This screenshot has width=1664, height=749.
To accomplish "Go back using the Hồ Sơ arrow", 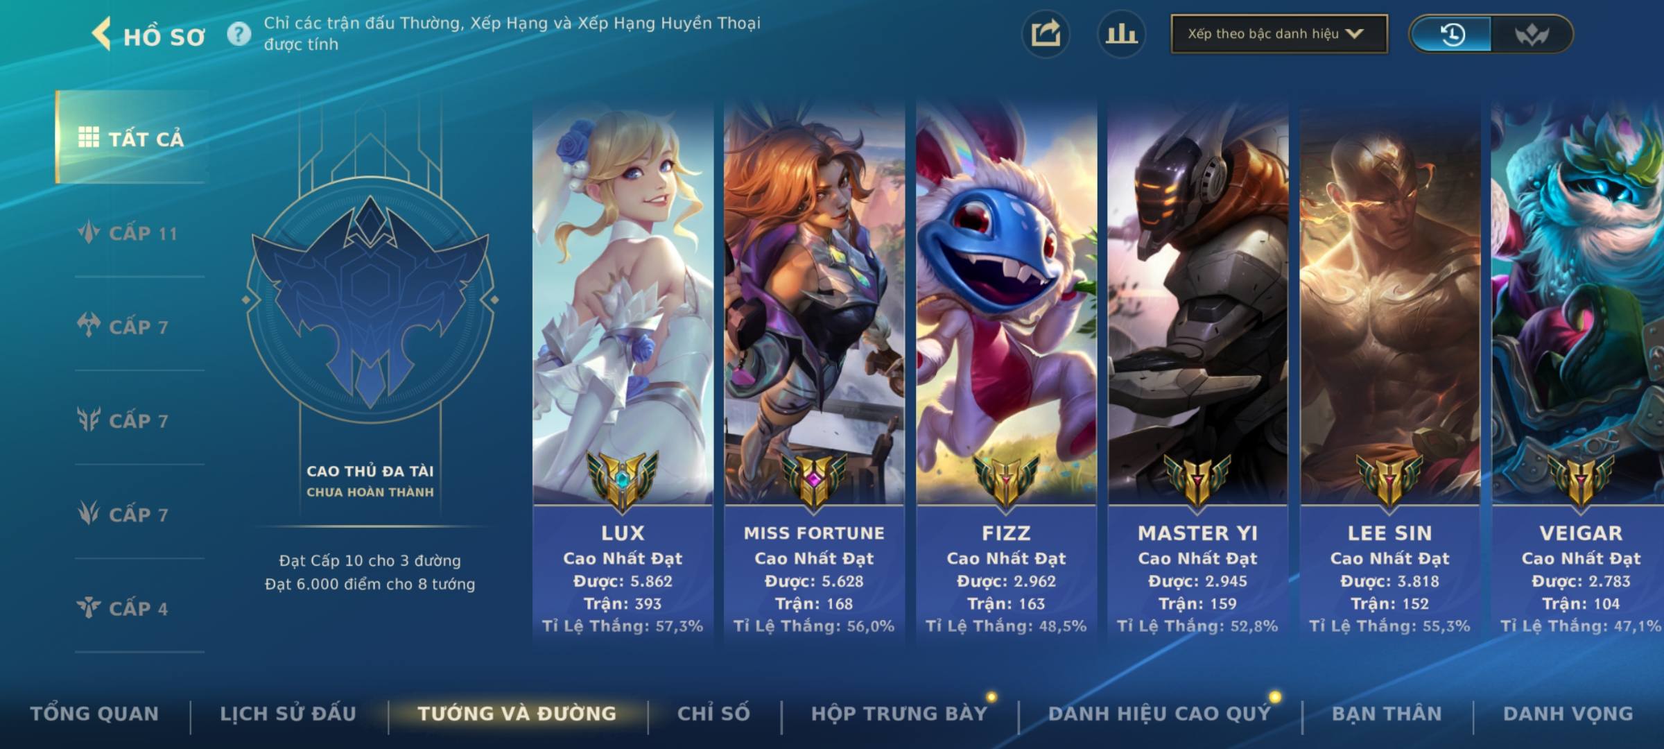I will 102,35.
